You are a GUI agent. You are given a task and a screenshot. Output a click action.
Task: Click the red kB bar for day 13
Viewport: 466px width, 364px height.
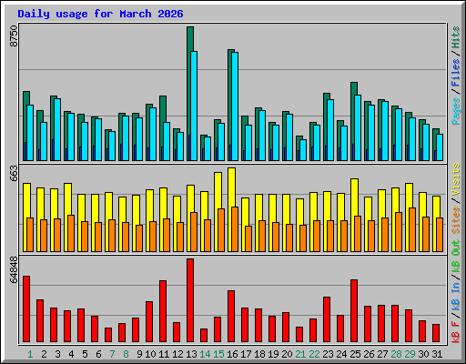coord(190,300)
